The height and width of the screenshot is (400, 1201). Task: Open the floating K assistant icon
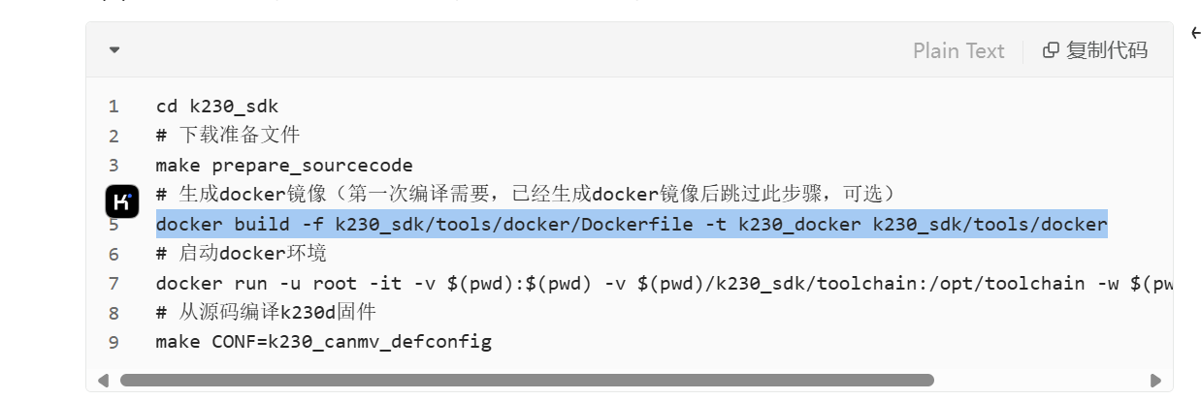(x=122, y=201)
